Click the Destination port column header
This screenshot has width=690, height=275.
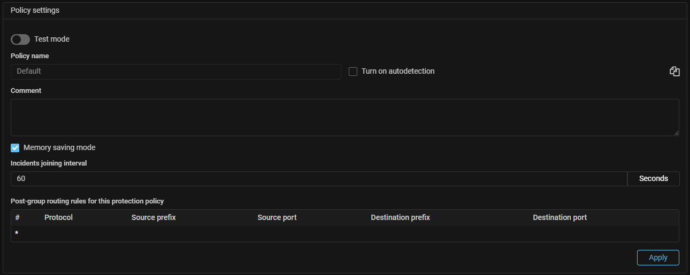coord(559,217)
